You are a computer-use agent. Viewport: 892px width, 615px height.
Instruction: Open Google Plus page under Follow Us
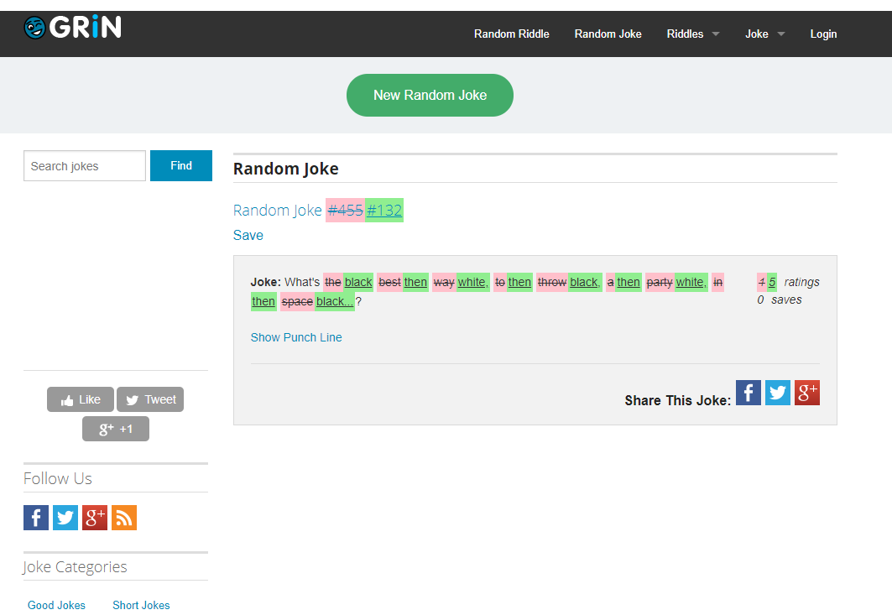[x=95, y=518]
